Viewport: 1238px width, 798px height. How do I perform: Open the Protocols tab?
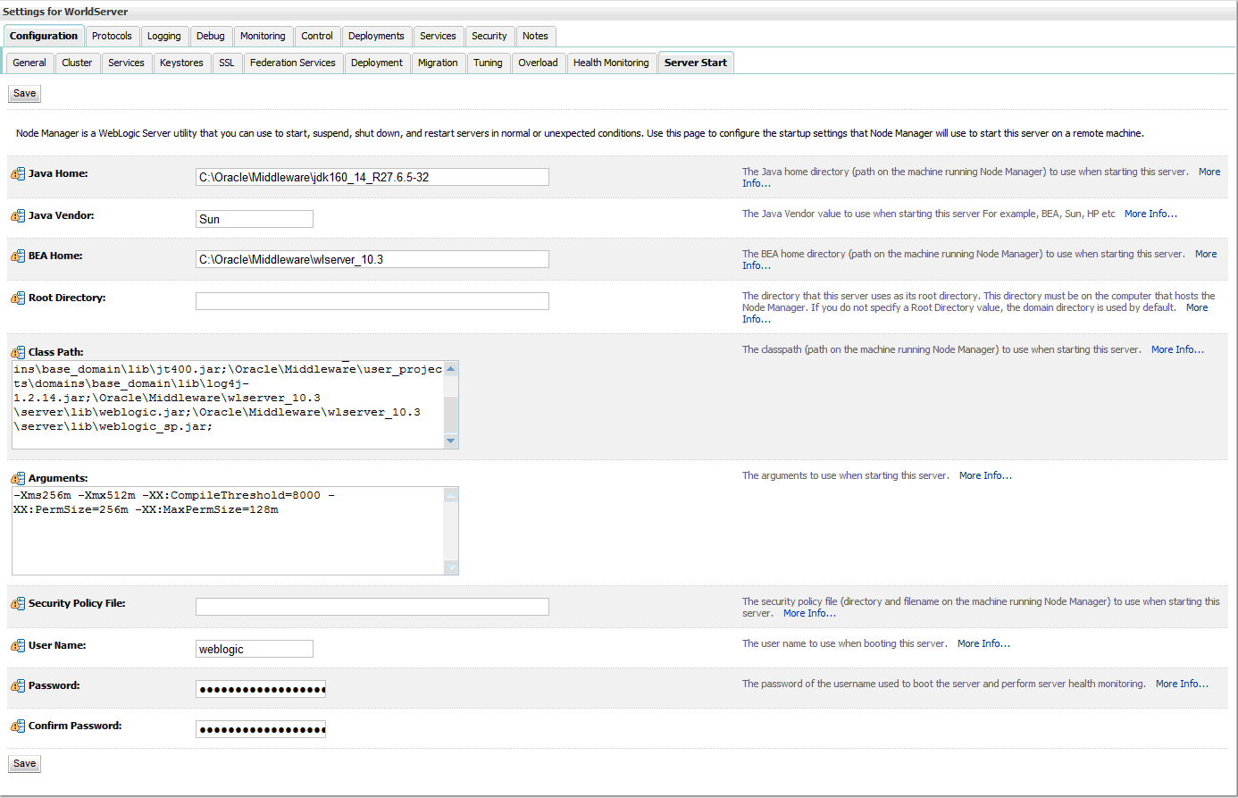point(112,36)
